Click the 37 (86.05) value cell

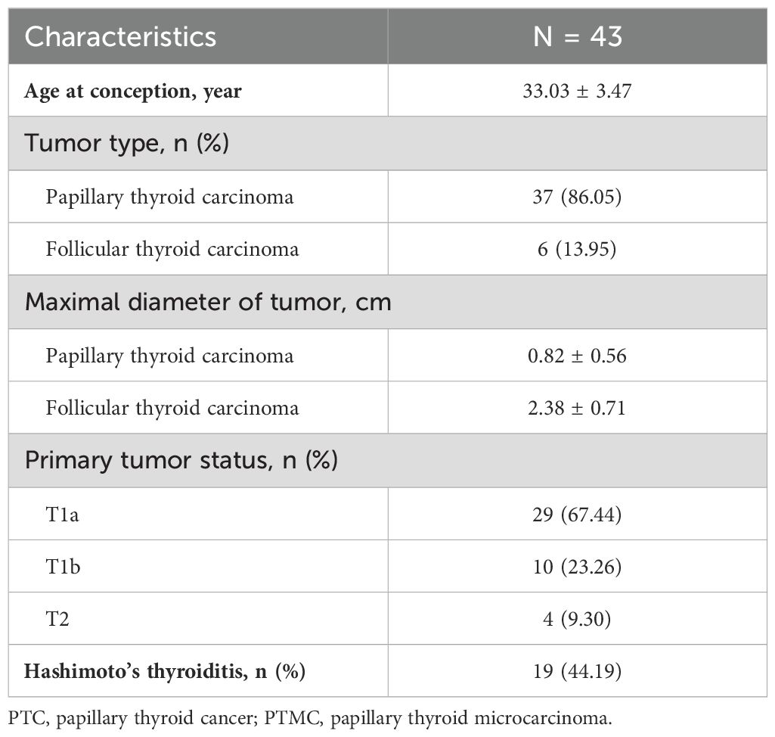click(578, 197)
